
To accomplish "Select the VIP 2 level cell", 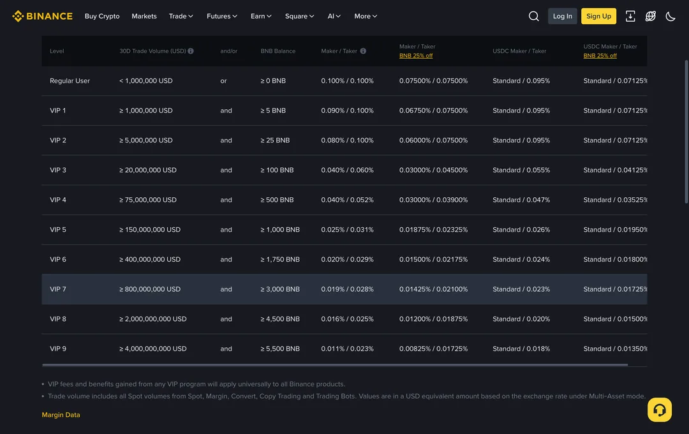I will [58, 140].
